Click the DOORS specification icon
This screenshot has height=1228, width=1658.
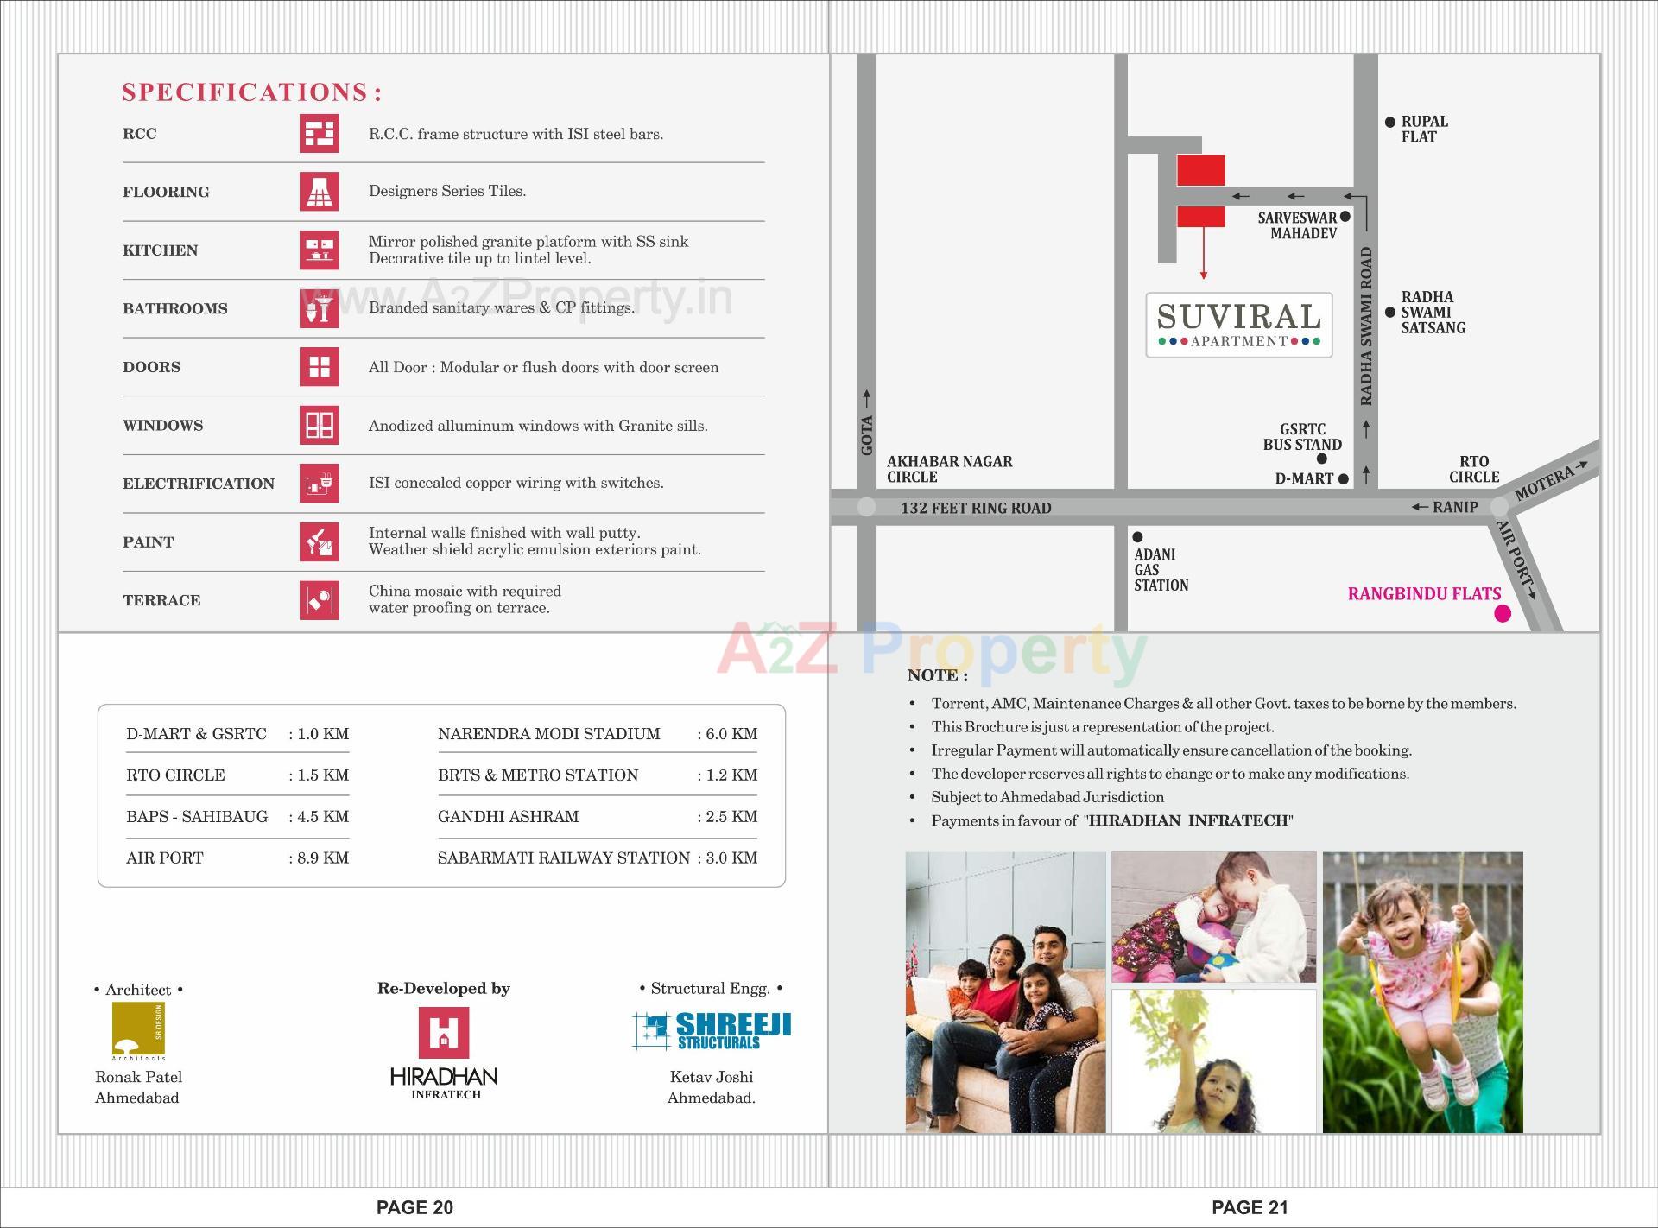click(320, 367)
